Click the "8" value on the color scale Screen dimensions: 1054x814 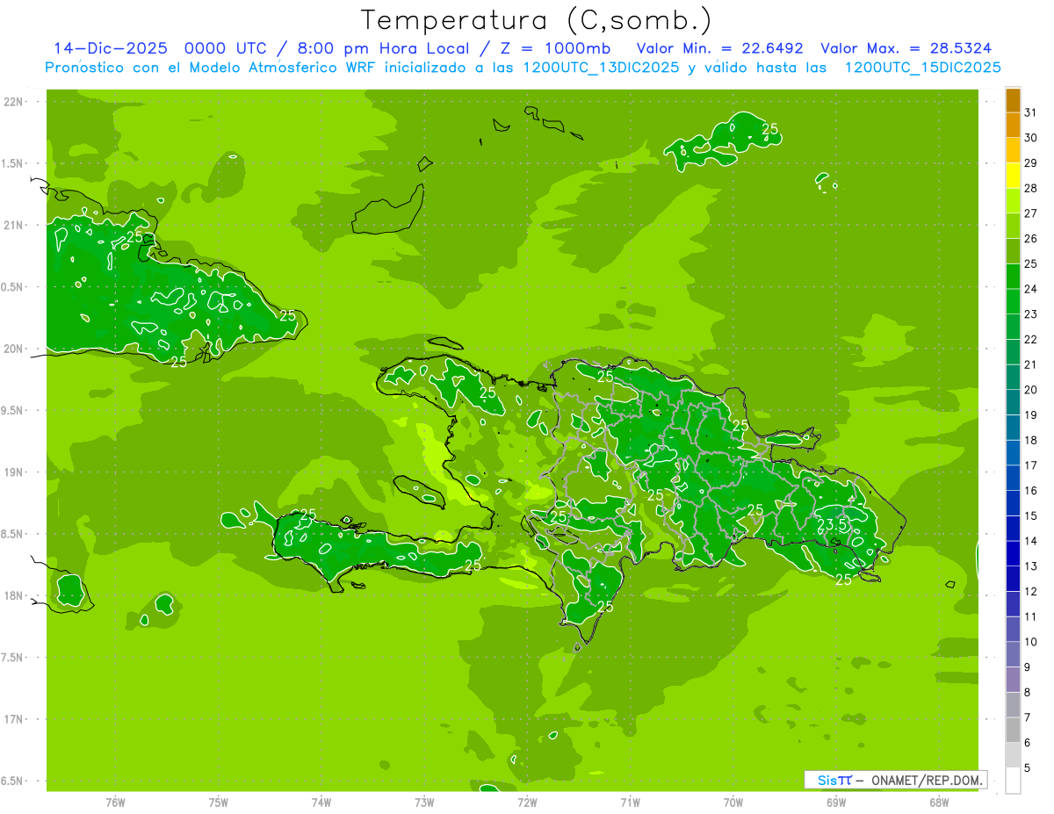(1028, 692)
